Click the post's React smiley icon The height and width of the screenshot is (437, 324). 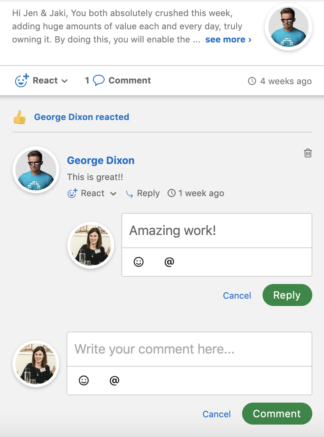point(22,81)
